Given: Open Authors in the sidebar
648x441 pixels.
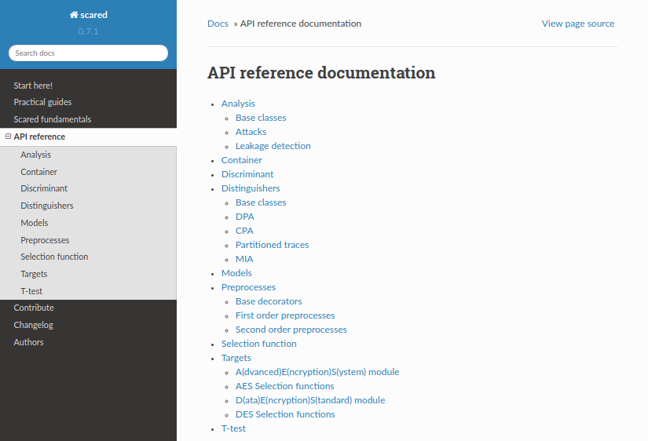Looking at the screenshot, I should point(28,342).
